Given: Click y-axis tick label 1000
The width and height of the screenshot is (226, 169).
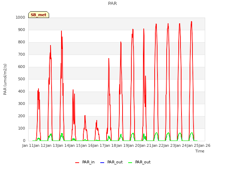Looking at the screenshot, I should coord(20,17).
